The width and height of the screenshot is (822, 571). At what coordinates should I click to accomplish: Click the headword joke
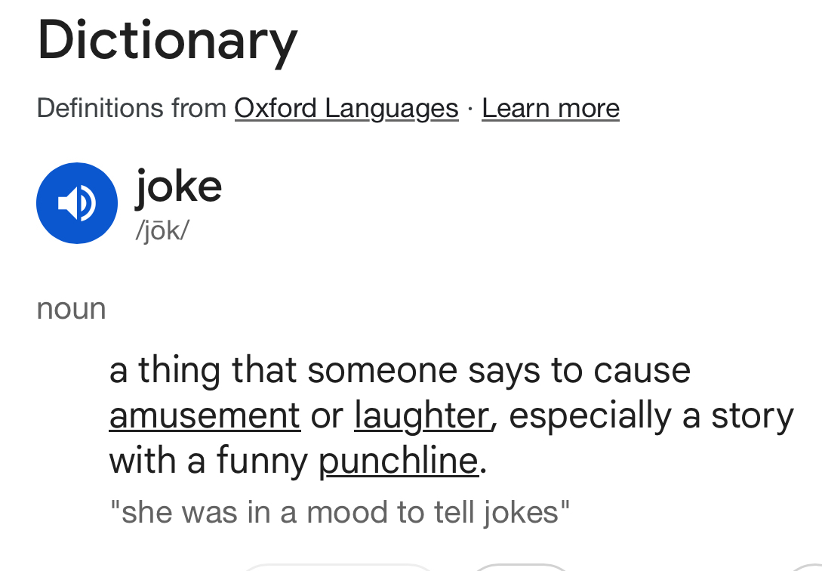[x=179, y=186]
